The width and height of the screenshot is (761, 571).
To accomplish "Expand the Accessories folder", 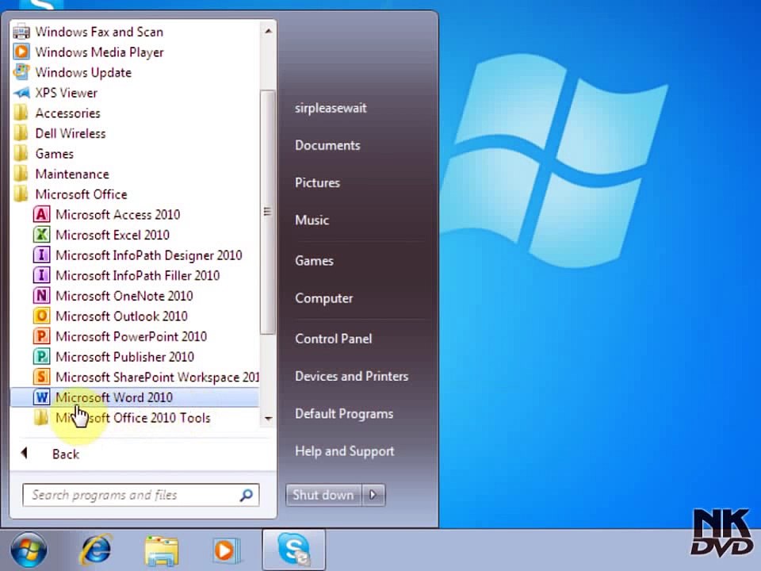I will (x=135, y=113).
